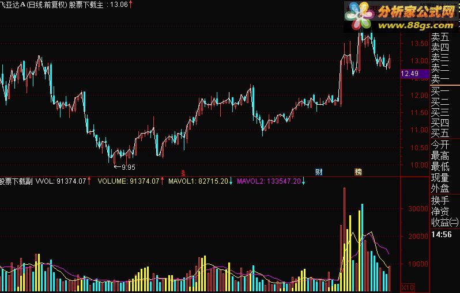Click the 外盘 label in side panel

coord(440,188)
